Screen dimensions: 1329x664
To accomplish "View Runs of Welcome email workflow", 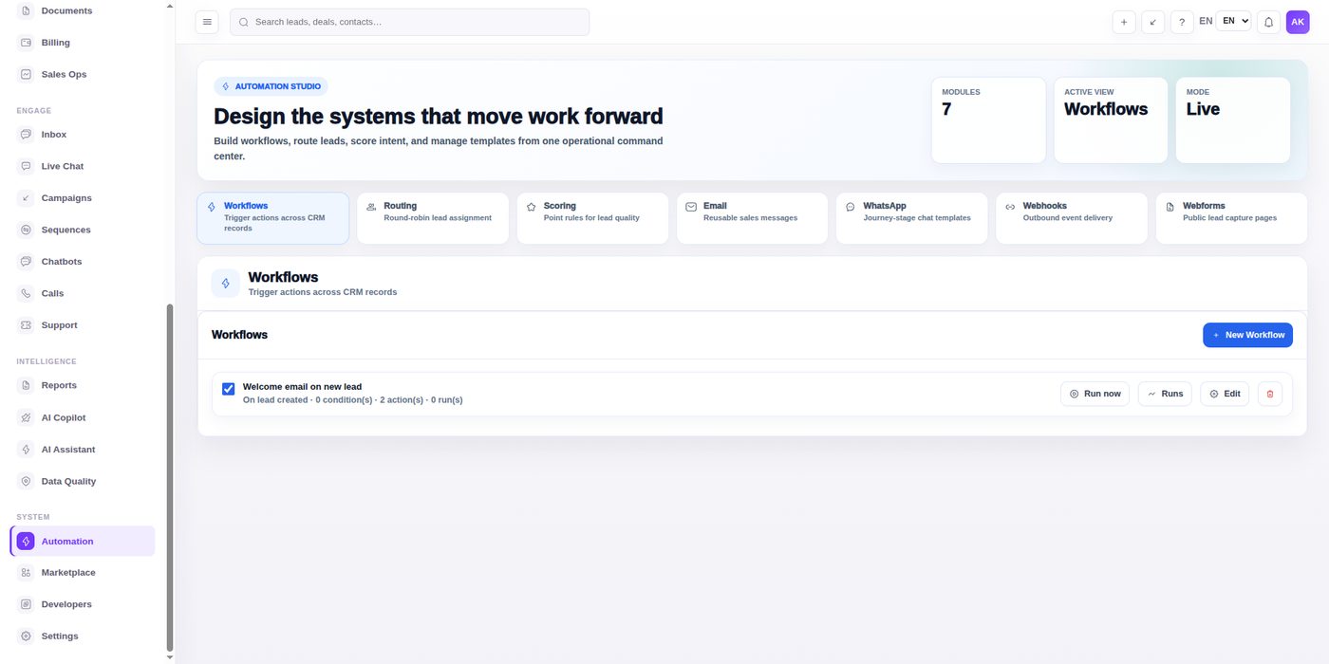I will [1165, 394].
